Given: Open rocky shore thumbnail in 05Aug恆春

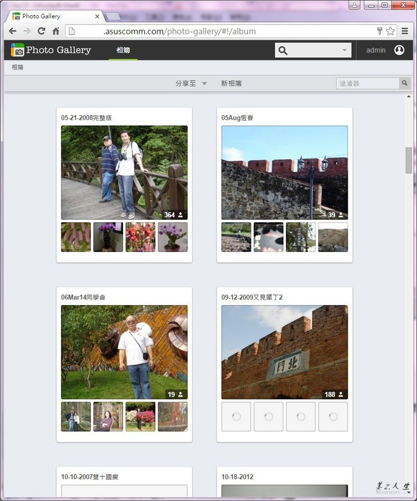Looking at the screenshot, I should pyautogui.click(x=333, y=237).
